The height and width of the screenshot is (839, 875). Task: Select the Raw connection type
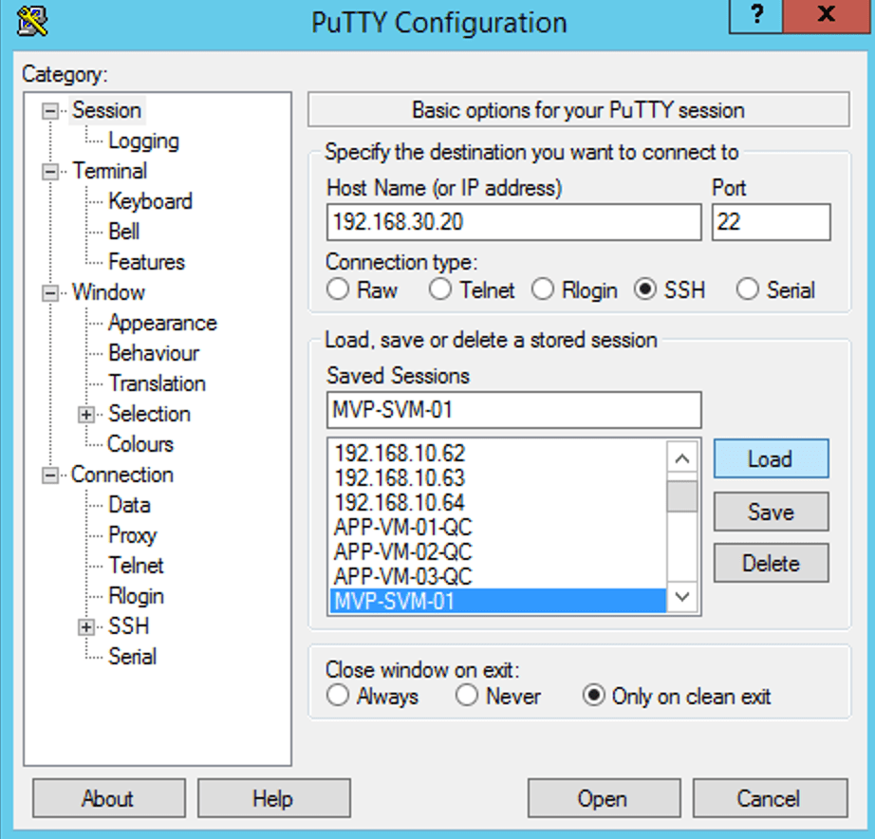pos(338,290)
